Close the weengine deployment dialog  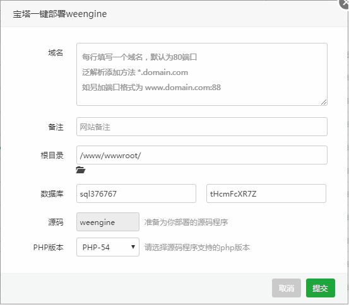click(x=344, y=3)
